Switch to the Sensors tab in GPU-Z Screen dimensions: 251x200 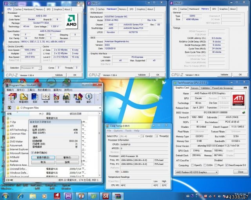pos(195,88)
